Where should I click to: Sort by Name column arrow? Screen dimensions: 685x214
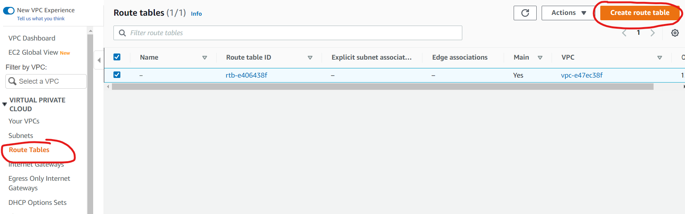[205, 58]
